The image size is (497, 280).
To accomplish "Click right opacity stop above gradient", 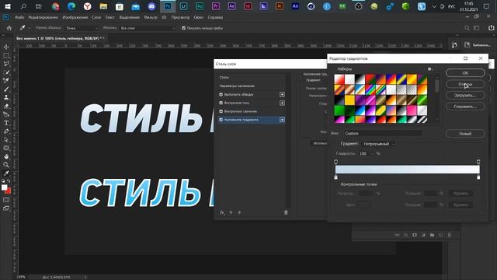I will coord(478,162).
